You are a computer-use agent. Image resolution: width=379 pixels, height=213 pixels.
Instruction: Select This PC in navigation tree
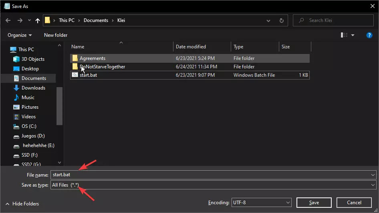click(x=26, y=50)
